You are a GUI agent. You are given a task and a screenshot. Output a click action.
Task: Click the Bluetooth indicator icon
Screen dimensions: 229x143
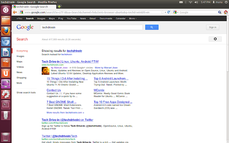coord(186,2)
